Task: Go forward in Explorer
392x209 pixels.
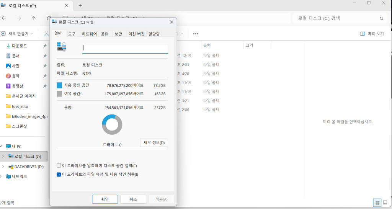Action: click(x=19, y=18)
